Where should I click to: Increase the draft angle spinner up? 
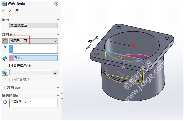coord(55,72)
